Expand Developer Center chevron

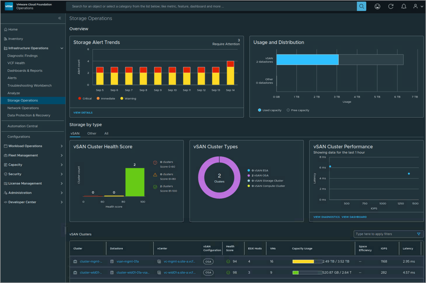coord(62,202)
